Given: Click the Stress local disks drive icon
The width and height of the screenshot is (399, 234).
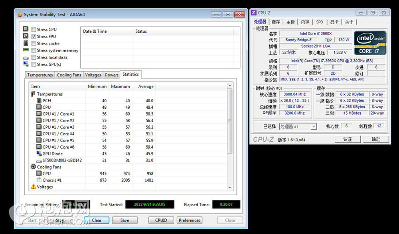Looking at the screenshot, I should click(x=26, y=58).
